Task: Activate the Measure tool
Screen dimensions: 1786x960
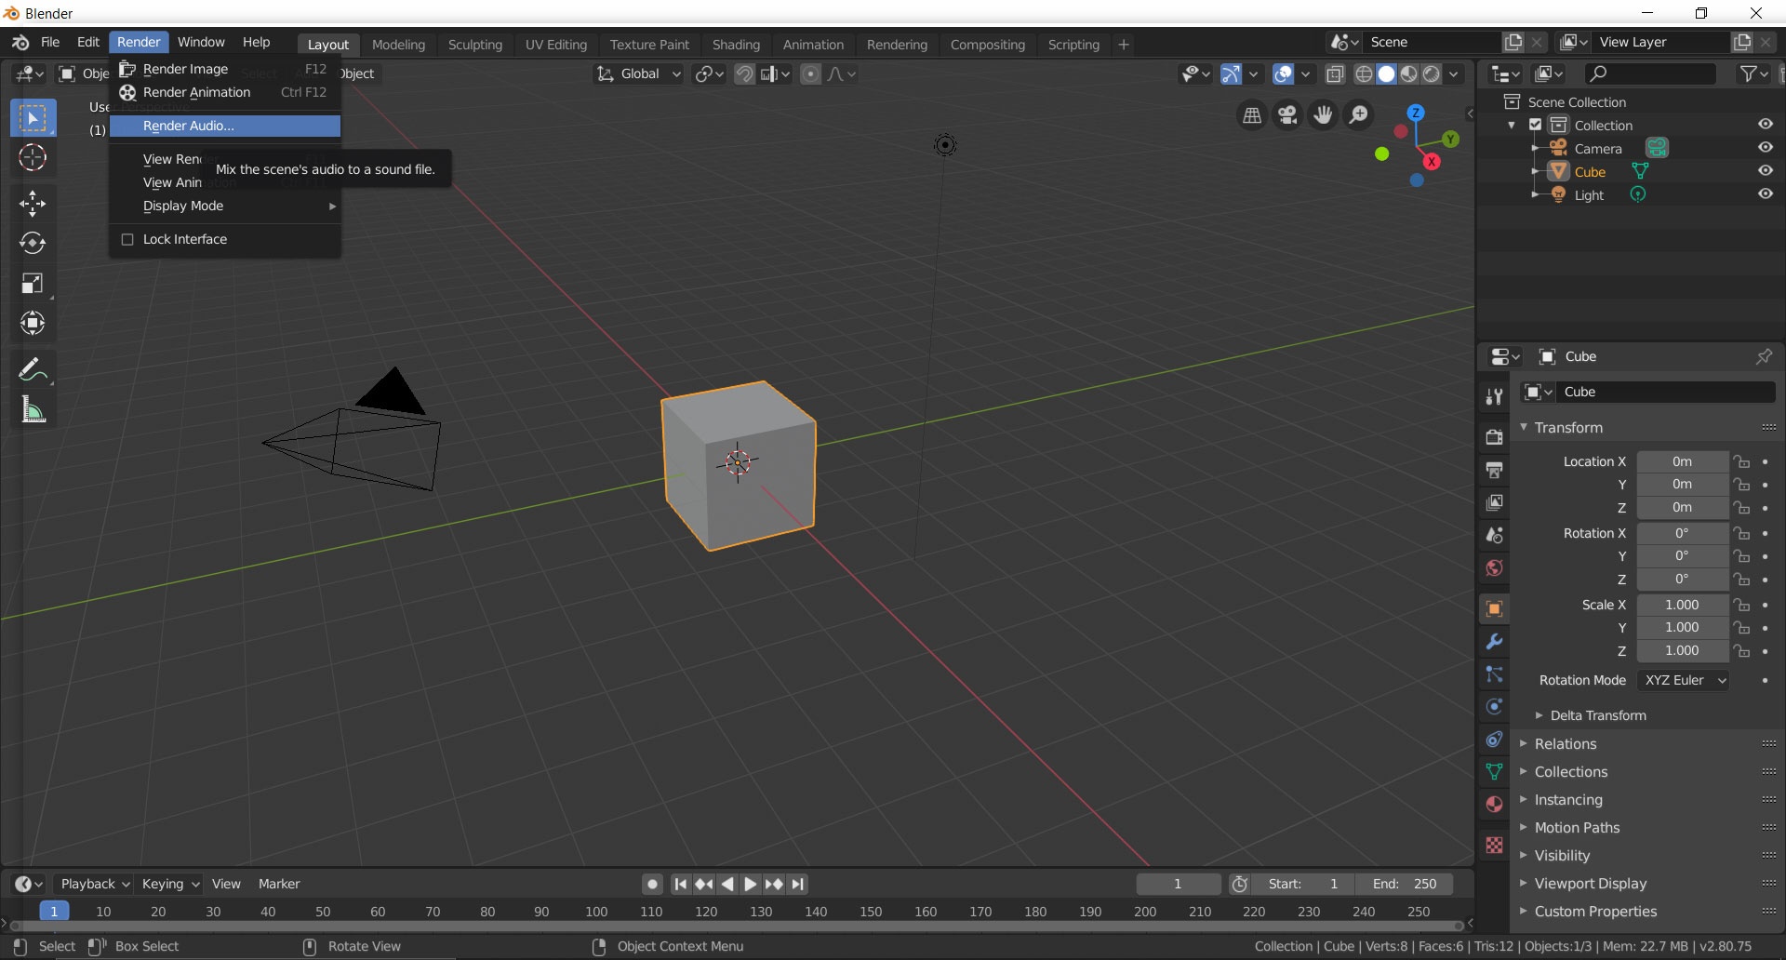Action: click(33, 409)
